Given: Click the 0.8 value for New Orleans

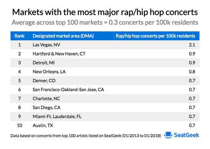Looking at the screenshot, I should (192, 72).
